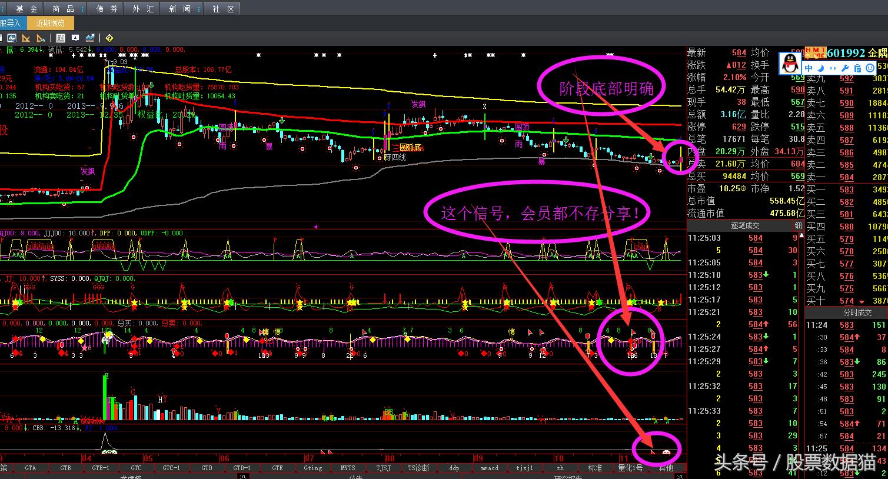Open the help question-mark icon in toolbar
This screenshot has height=479, width=888.
(x=109, y=38)
